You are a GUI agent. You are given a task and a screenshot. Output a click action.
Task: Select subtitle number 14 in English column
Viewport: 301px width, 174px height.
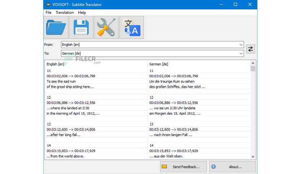click(x=49, y=146)
